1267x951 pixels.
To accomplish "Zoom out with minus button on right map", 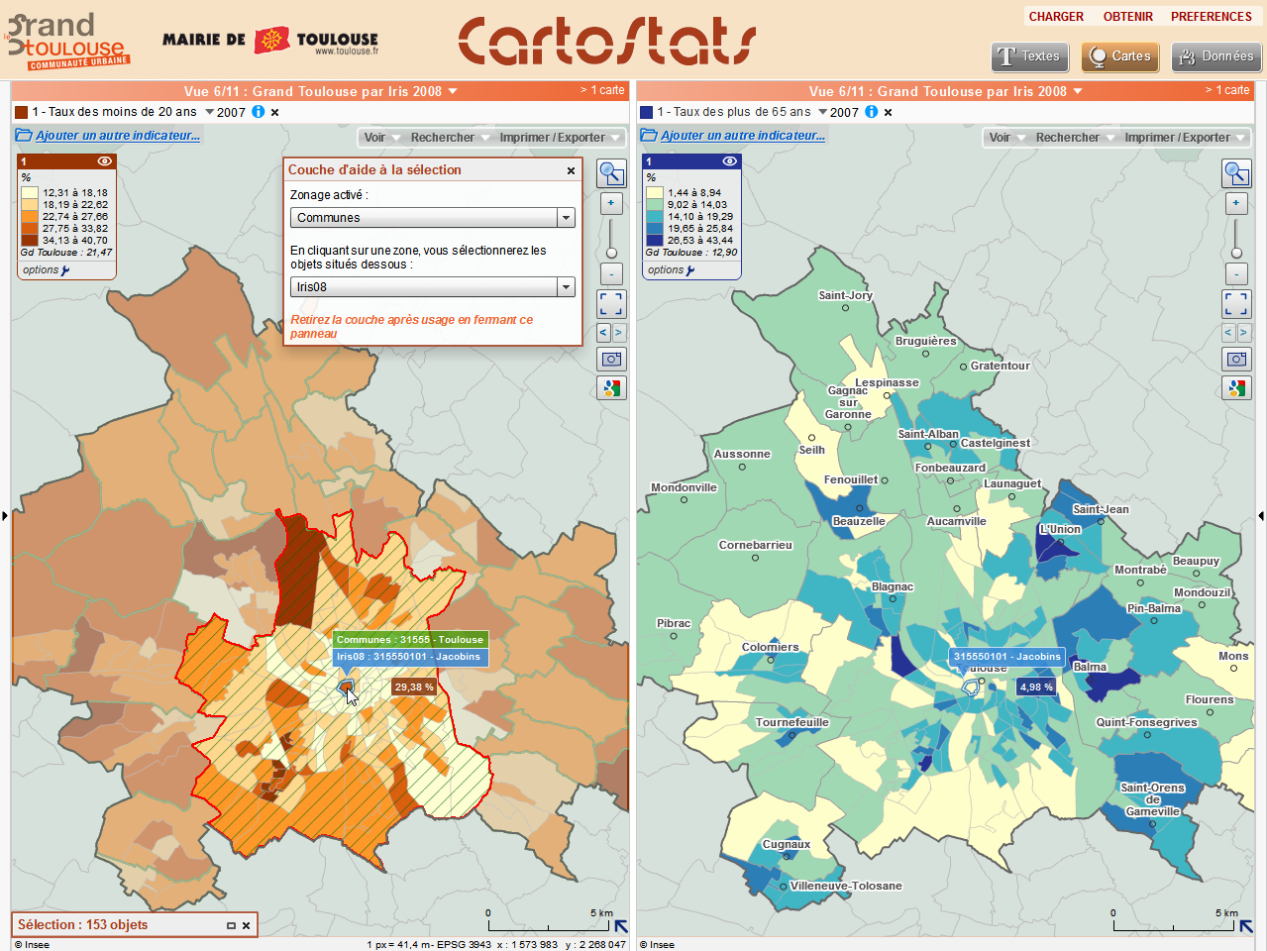I will 1236,273.
